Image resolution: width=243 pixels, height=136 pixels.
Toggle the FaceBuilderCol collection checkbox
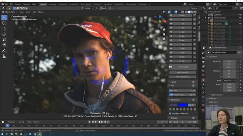(208, 18)
